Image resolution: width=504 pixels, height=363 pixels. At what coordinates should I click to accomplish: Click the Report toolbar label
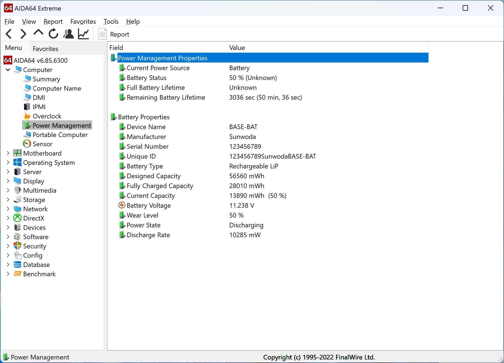[119, 34]
